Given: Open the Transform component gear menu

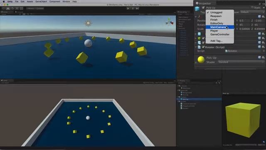Looking at the screenshot, I should tap(263, 17).
